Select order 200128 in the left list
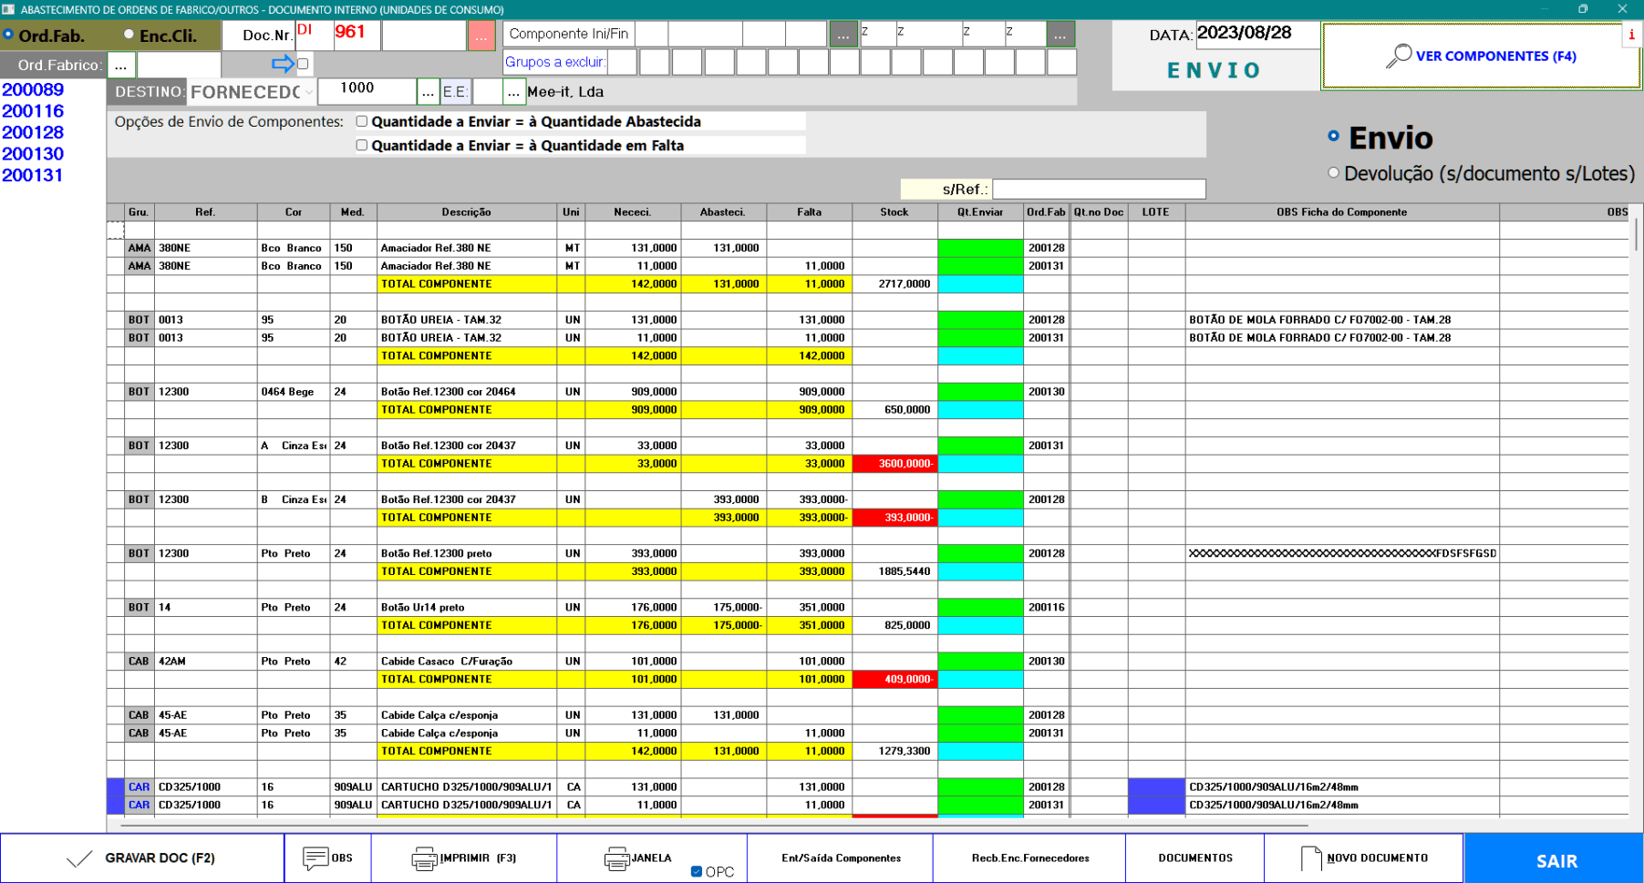 click(x=33, y=132)
